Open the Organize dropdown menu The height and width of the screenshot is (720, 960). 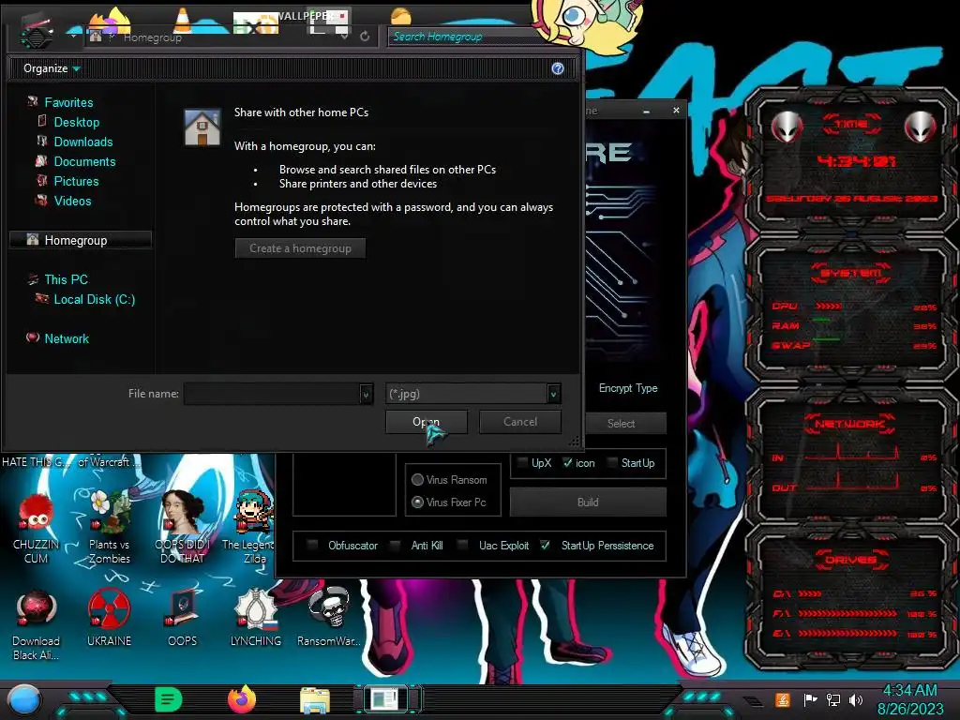click(52, 68)
